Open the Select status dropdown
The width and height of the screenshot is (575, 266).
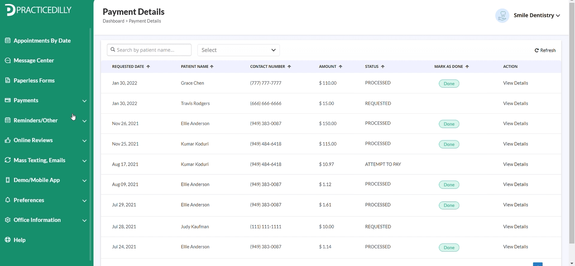(x=239, y=50)
